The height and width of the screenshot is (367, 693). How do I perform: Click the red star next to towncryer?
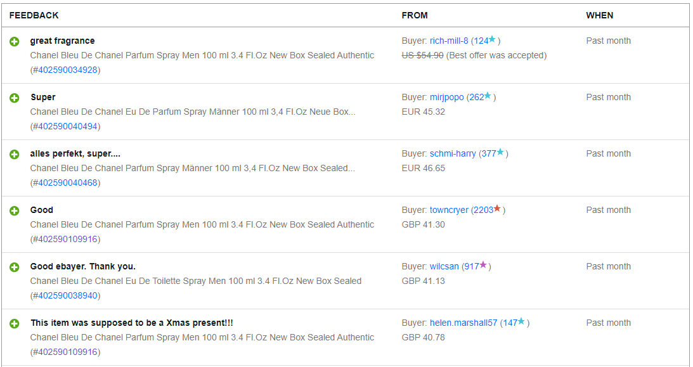coord(498,209)
